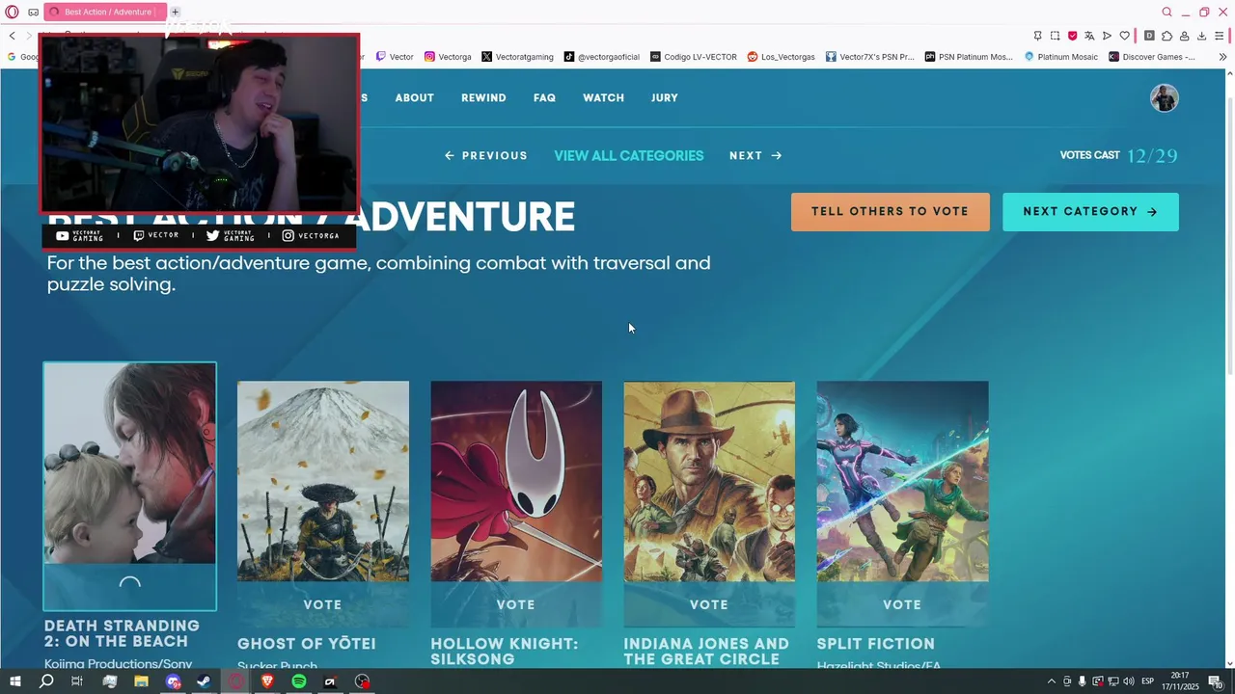This screenshot has width=1235, height=694.
Task: Click the translate page icon
Action: [1089, 36]
